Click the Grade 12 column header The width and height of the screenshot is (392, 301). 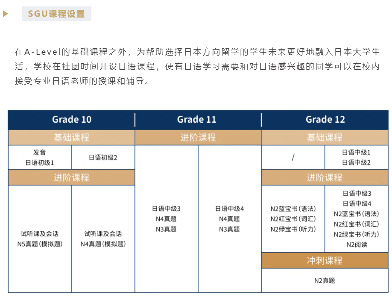coord(325,120)
